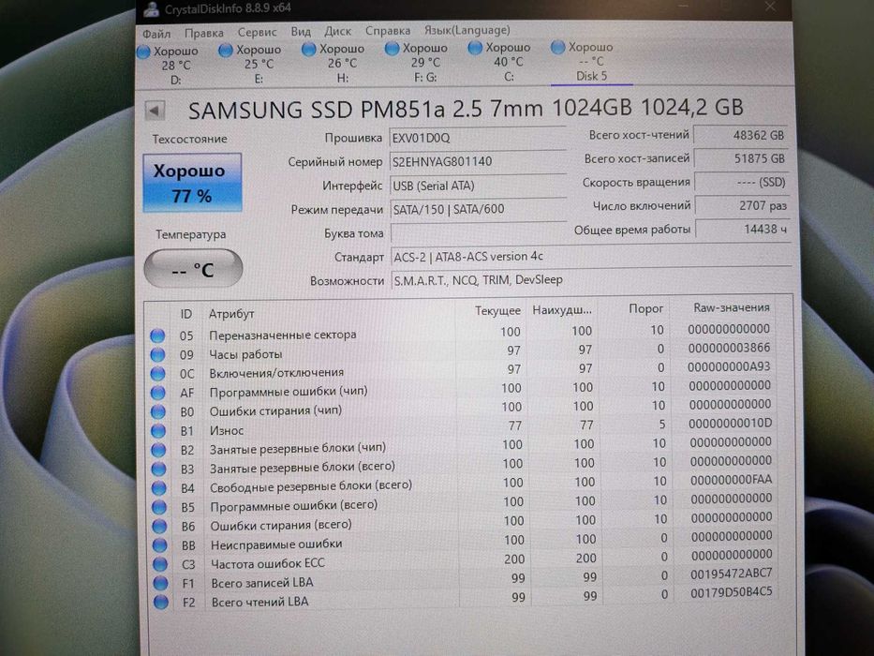Click status icon for attribute BB row
The width and height of the screenshot is (874, 656).
pos(160,545)
